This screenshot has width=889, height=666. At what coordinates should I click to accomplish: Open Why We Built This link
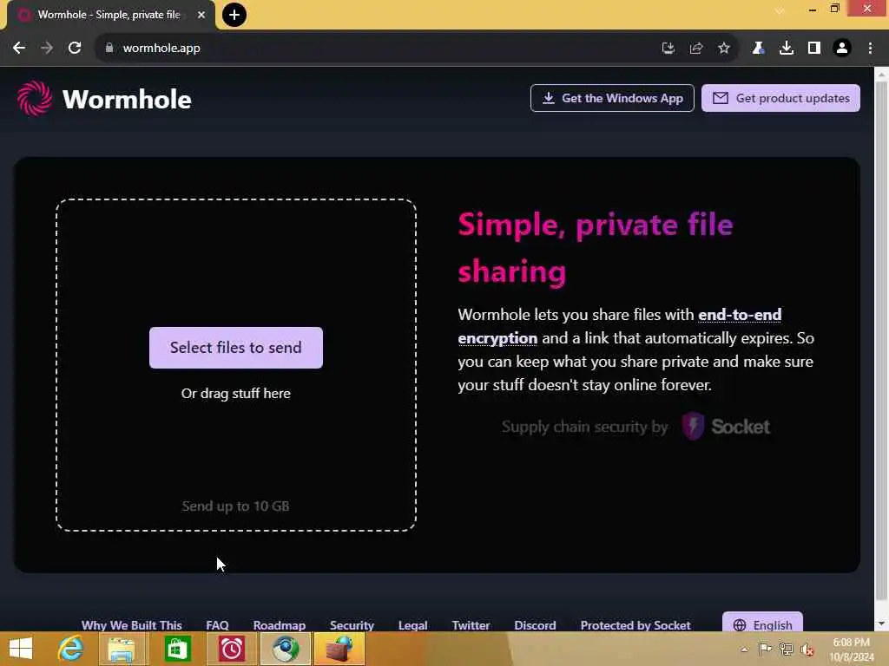[x=132, y=624]
